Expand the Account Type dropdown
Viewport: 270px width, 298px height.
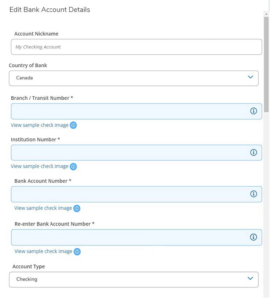pyautogui.click(x=133, y=279)
